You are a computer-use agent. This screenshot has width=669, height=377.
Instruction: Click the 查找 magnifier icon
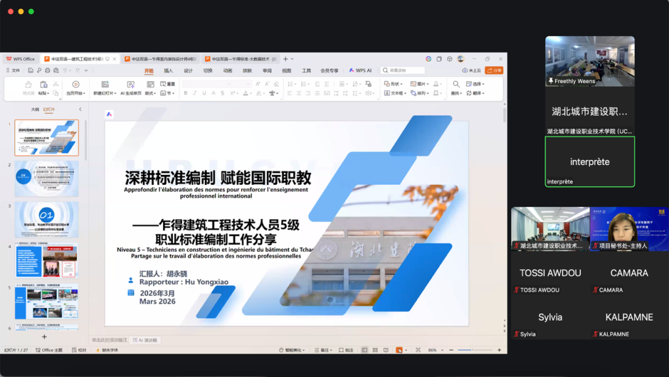[x=456, y=84]
